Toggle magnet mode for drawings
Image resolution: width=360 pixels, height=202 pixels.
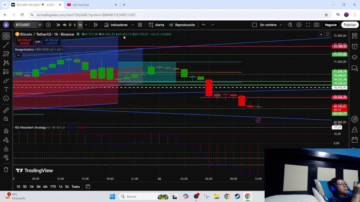point(6,131)
